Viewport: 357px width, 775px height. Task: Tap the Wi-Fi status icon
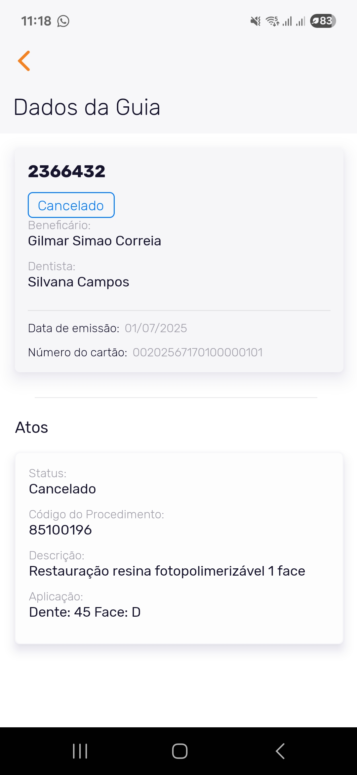point(272,21)
